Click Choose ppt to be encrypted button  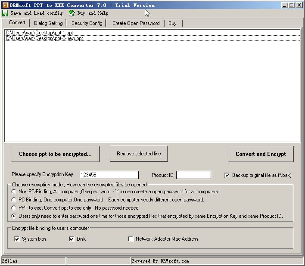[x=55, y=154]
